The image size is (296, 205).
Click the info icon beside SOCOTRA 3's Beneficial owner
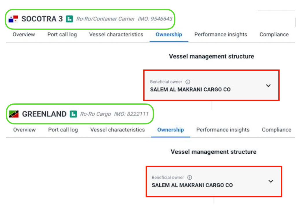[x=188, y=82]
